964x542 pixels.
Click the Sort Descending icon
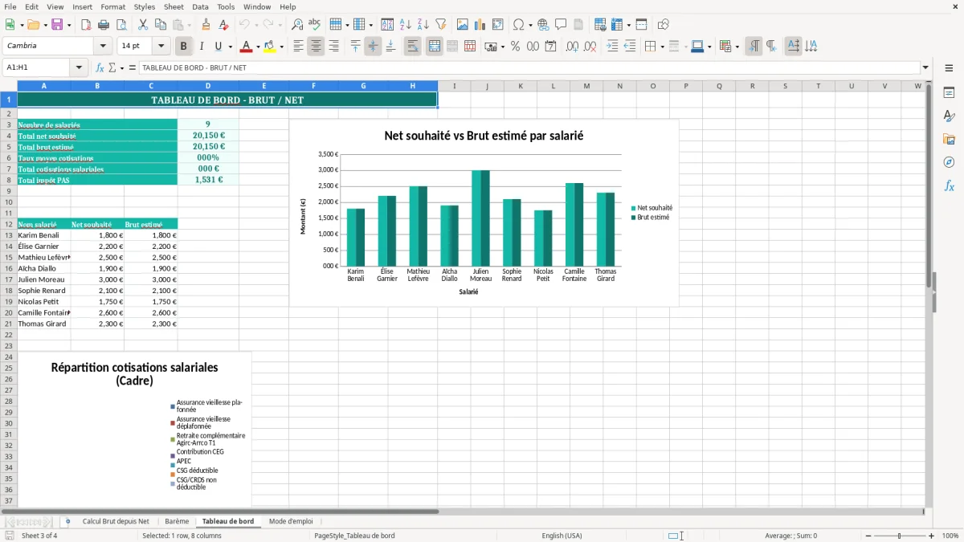(x=423, y=25)
